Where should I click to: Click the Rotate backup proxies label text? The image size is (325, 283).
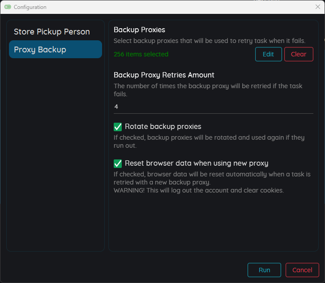(163, 126)
